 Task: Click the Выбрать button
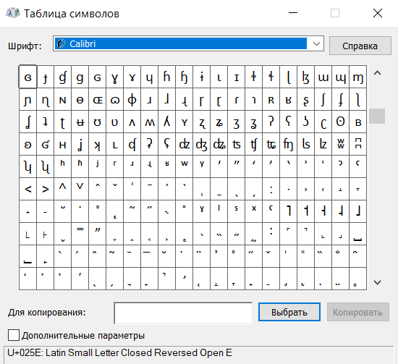point(289,312)
